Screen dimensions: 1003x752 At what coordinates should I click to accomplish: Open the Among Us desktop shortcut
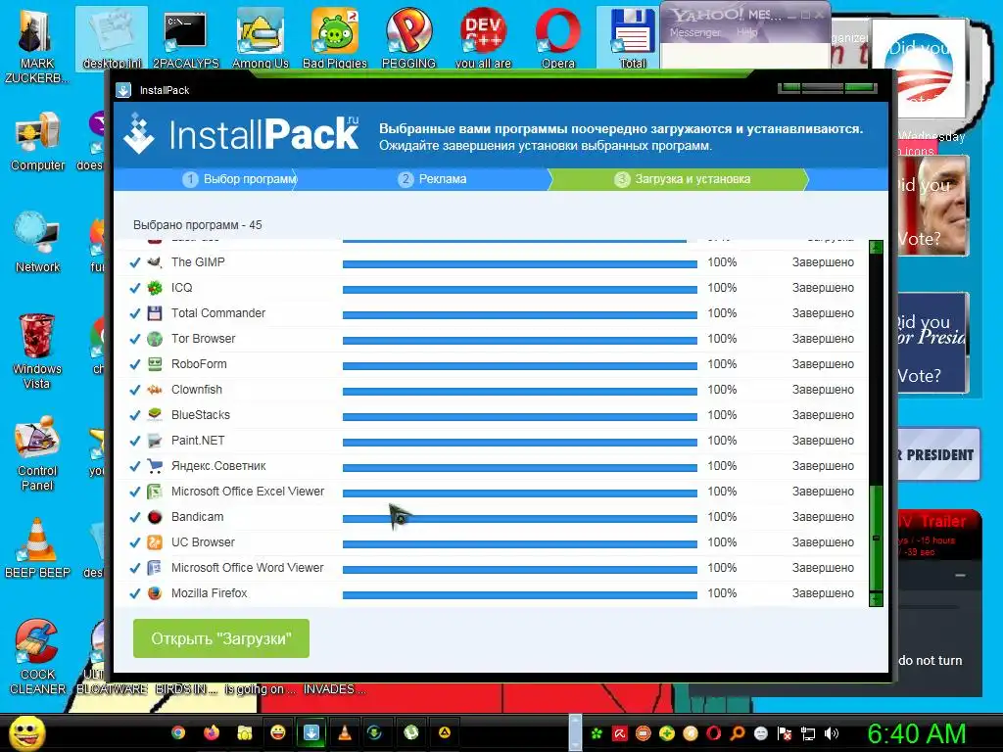(x=261, y=38)
